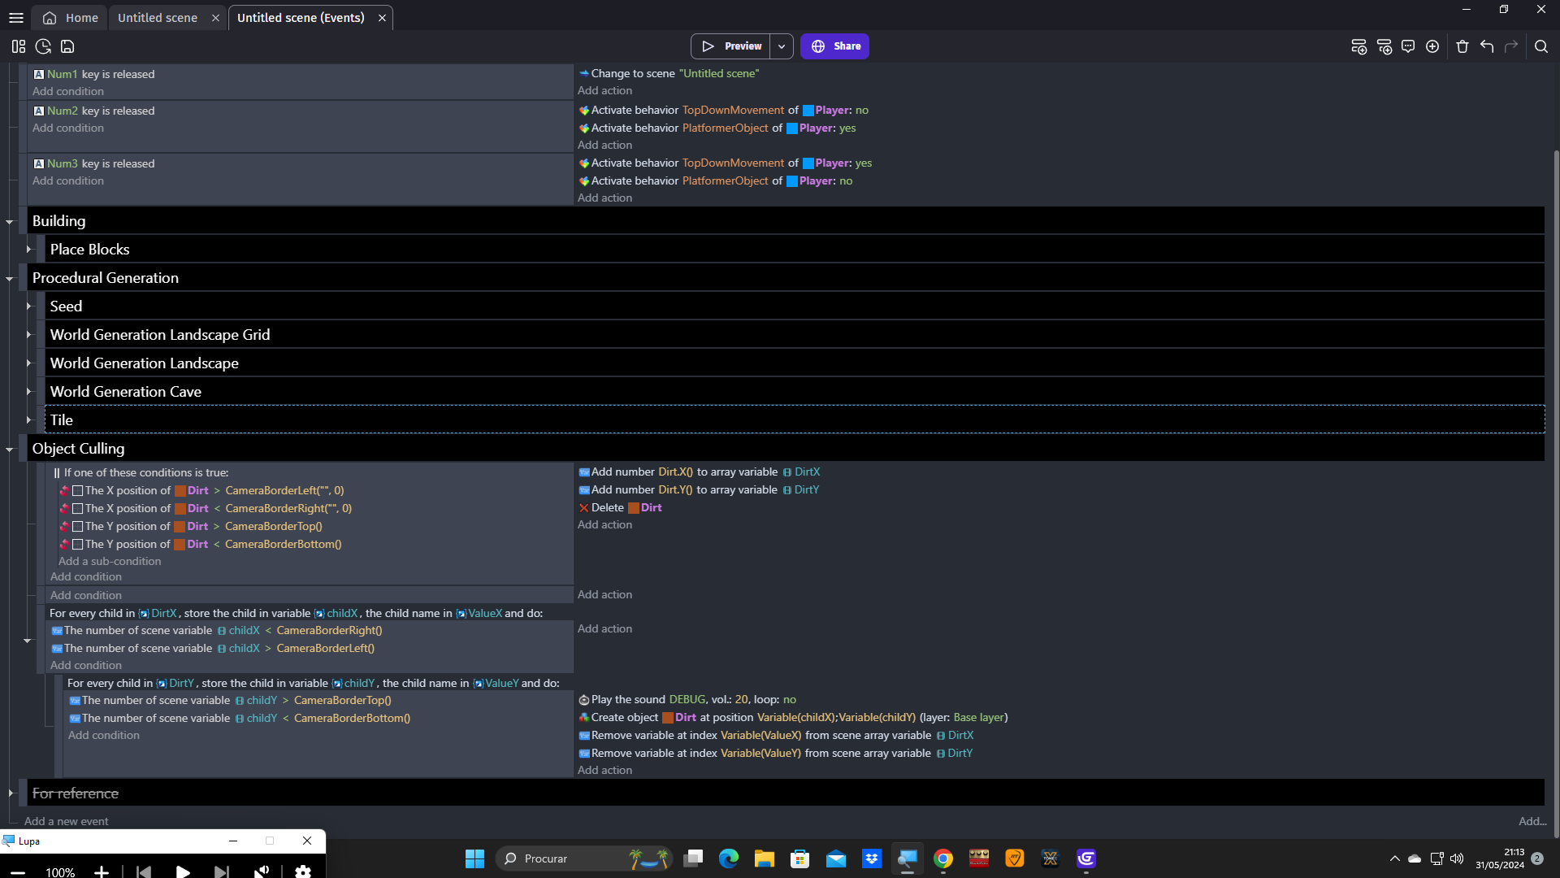The height and width of the screenshot is (878, 1560).
Task: Click Add a new event link
Action: pyautogui.click(x=66, y=821)
